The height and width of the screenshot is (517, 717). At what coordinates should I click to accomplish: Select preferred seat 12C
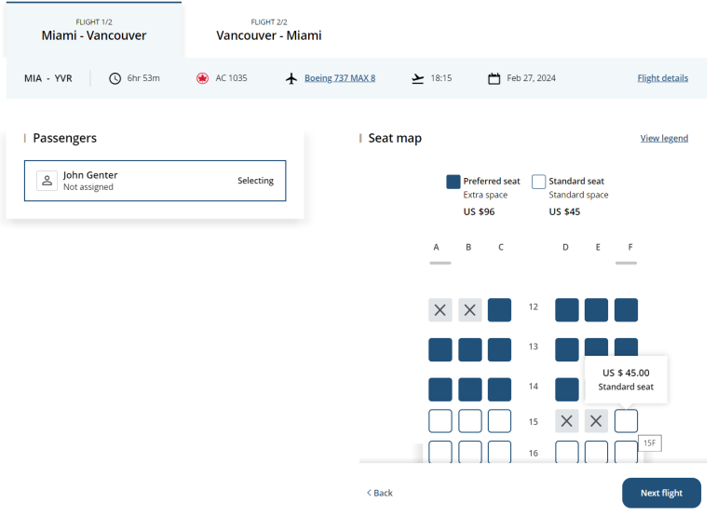(x=499, y=310)
